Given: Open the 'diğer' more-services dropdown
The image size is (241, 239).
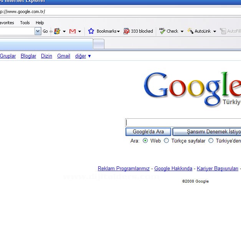Looking at the screenshot, I should click(83, 56).
